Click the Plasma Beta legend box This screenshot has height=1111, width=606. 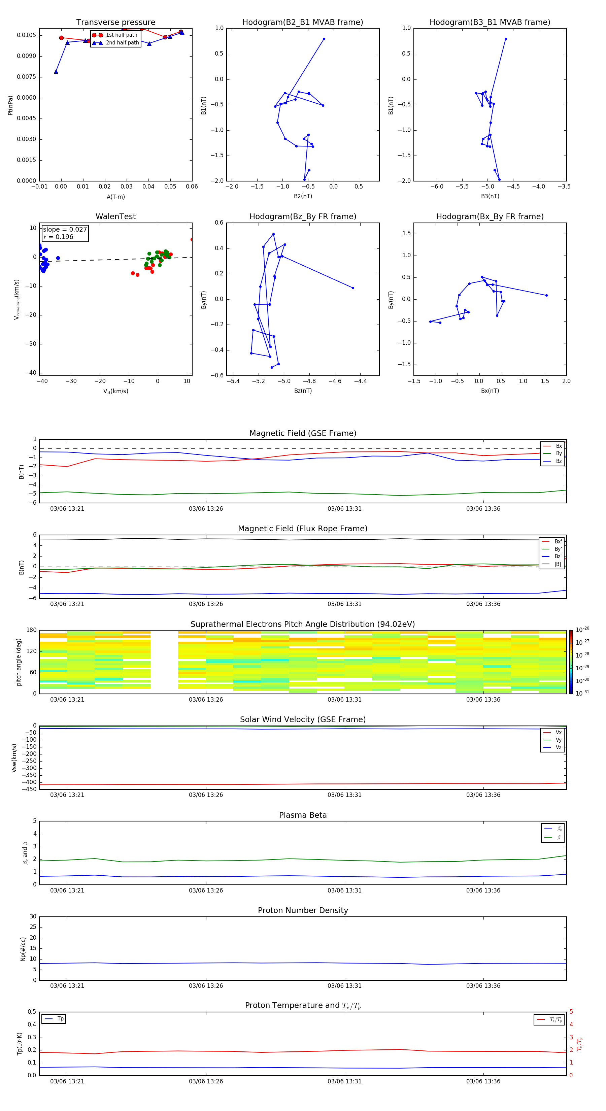pyautogui.click(x=552, y=833)
